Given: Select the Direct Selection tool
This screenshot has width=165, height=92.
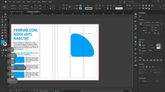Looking at the screenshot, I should tap(5, 14).
